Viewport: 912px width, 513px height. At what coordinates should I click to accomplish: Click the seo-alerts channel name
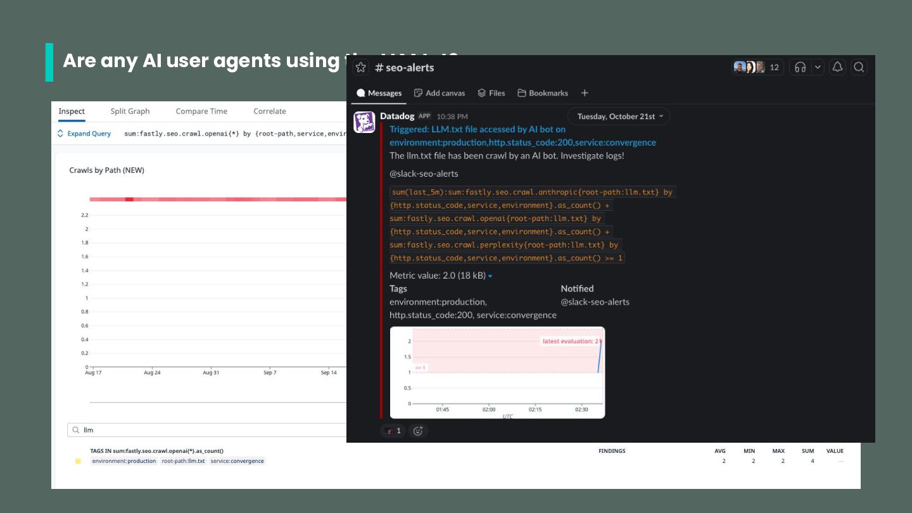[406, 67]
